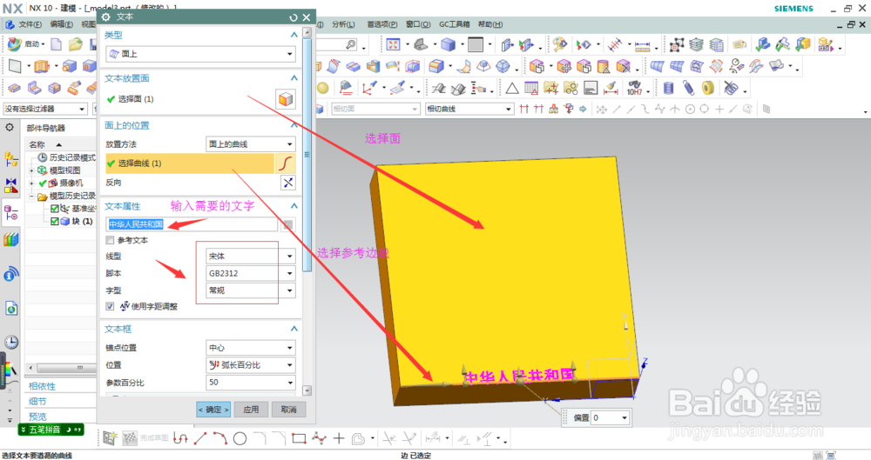871x460 pixels.
Task: Click the 10H7 tolerance binoculars icon
Action: pos(634,88)
